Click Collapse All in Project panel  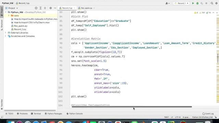[x=45, y=8]
